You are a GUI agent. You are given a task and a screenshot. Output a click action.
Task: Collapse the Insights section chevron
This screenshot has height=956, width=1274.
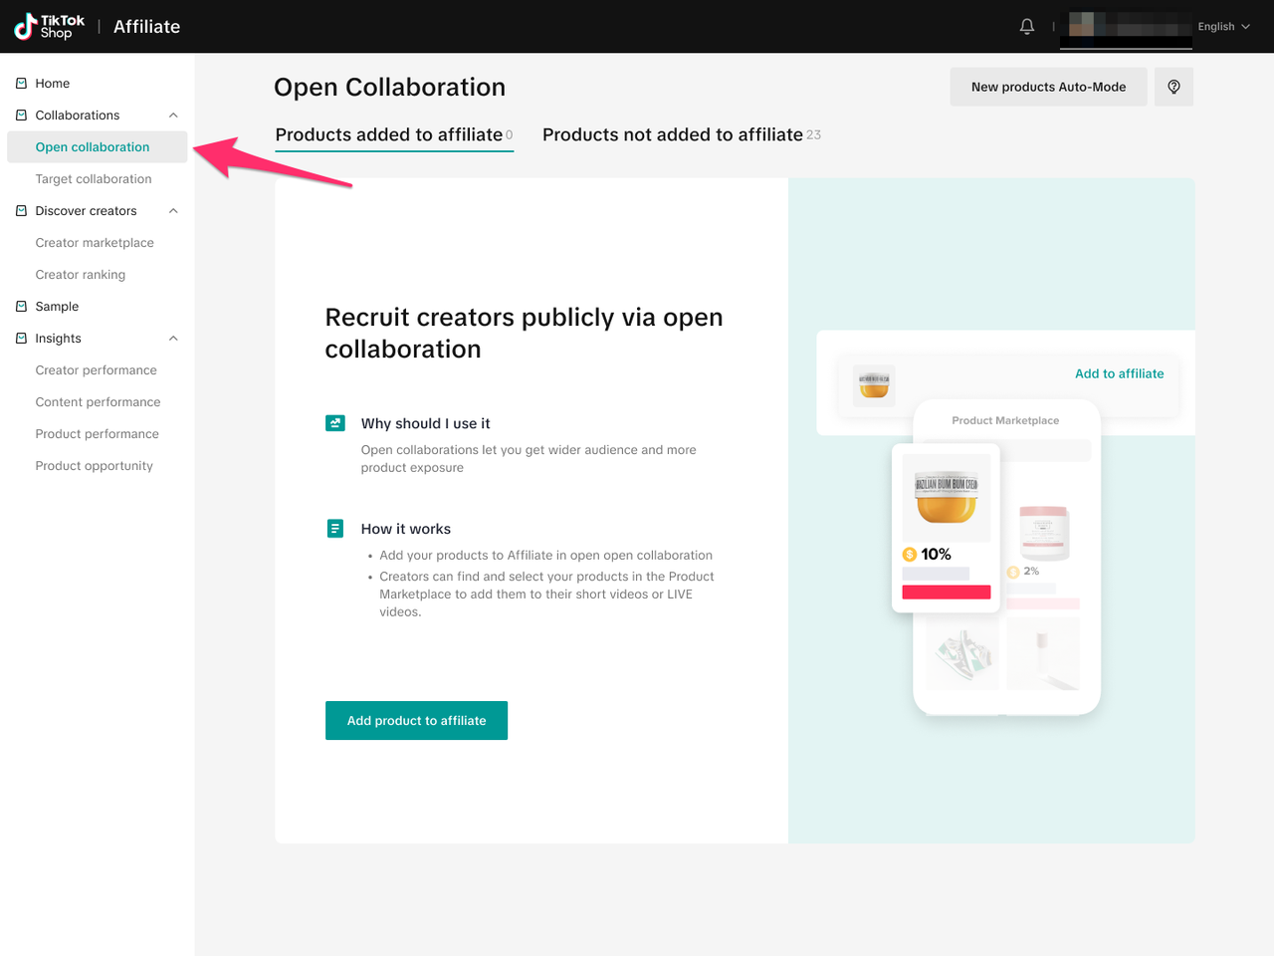173,339
